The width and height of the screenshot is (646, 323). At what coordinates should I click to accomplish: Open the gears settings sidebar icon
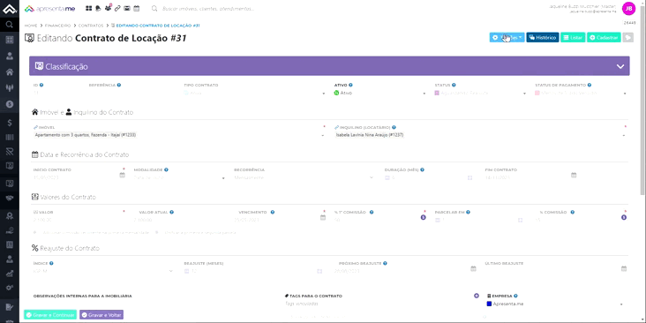10,287
